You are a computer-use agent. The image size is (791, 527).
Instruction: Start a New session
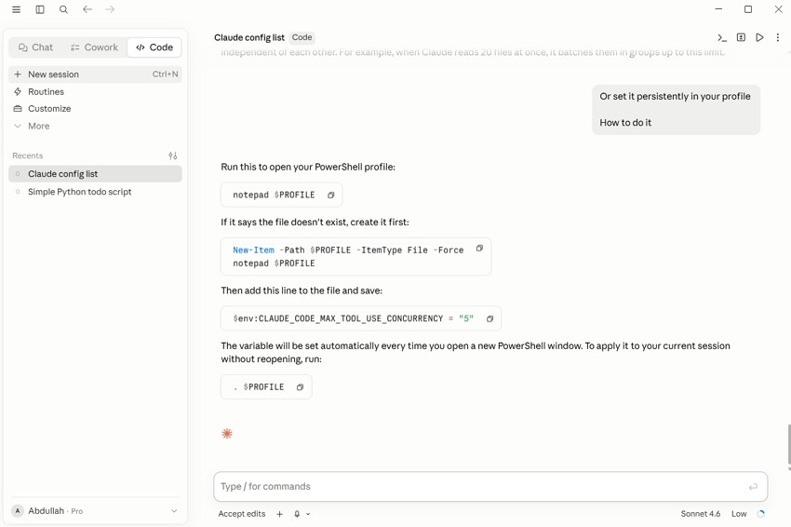(95, 74)
